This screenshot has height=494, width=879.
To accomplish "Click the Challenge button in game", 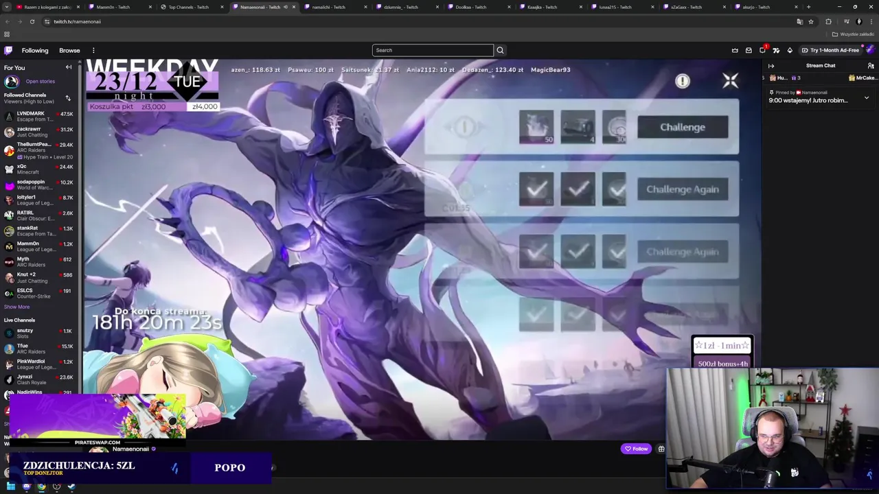I will [683, 127].
